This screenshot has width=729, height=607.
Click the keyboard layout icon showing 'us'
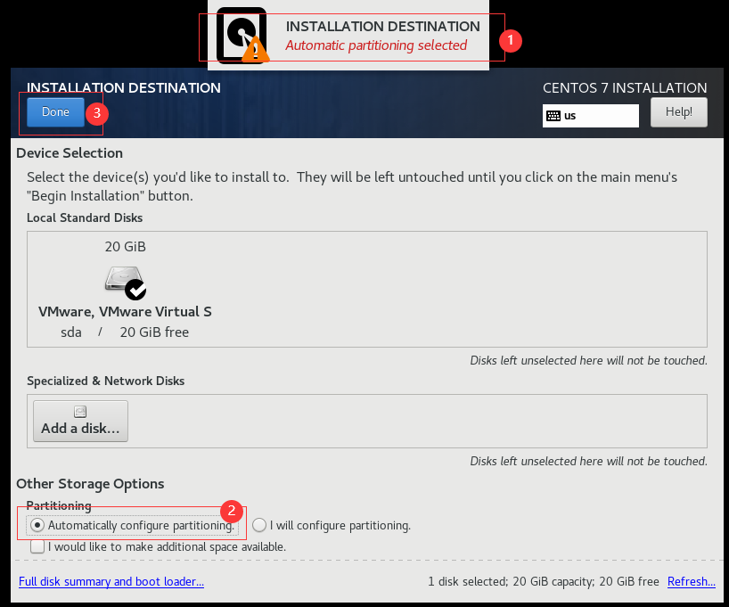[555, 115]
